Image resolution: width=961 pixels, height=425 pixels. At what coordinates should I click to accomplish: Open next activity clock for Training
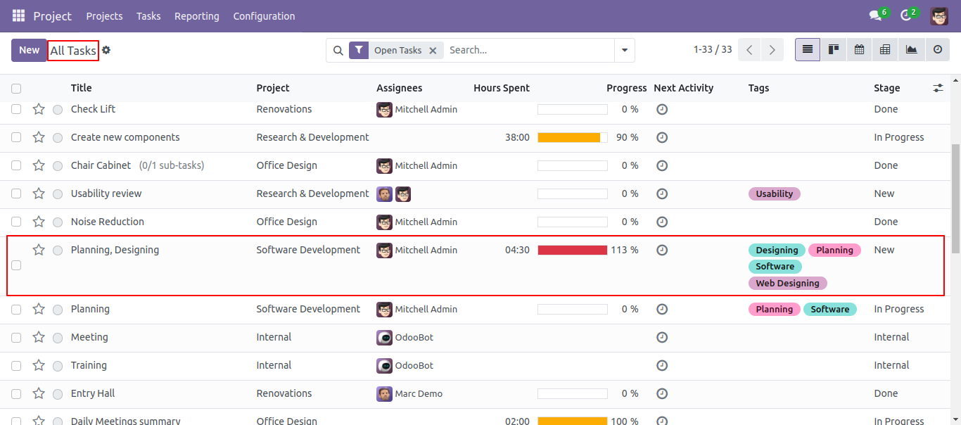click(x=662, y=365)
